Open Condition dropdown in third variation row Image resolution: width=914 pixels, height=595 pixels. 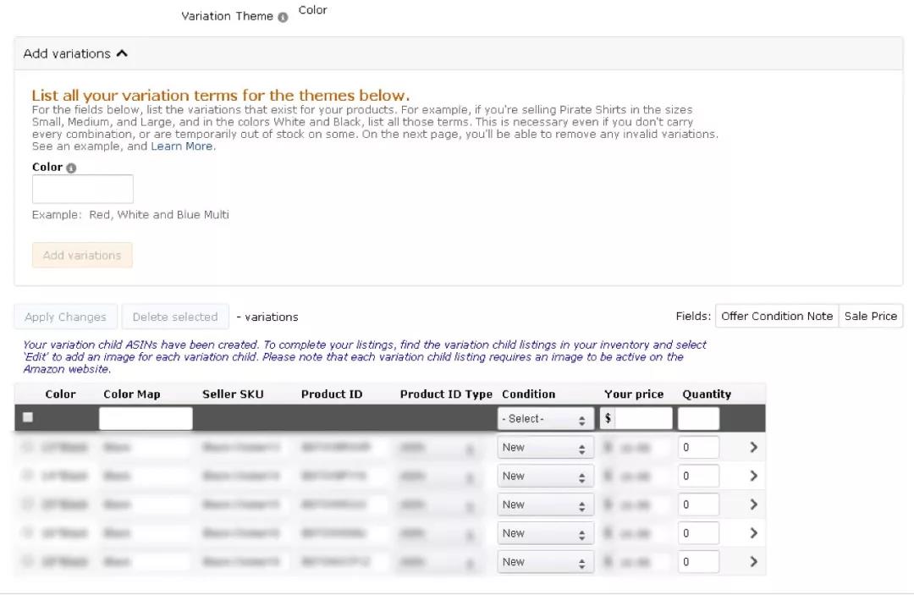[545, 504]
